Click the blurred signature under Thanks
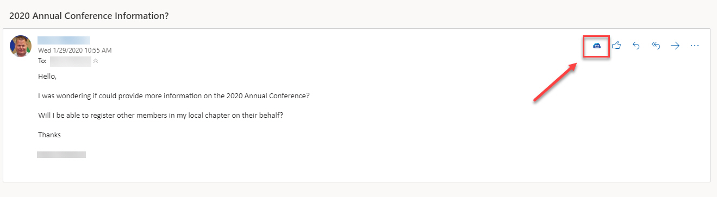This screenshot has height=197, width=717. pos(61,155)
